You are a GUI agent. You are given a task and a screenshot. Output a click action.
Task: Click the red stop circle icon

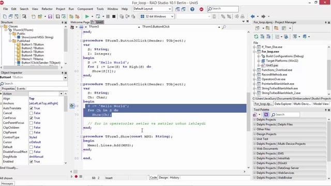click(201, 9)
